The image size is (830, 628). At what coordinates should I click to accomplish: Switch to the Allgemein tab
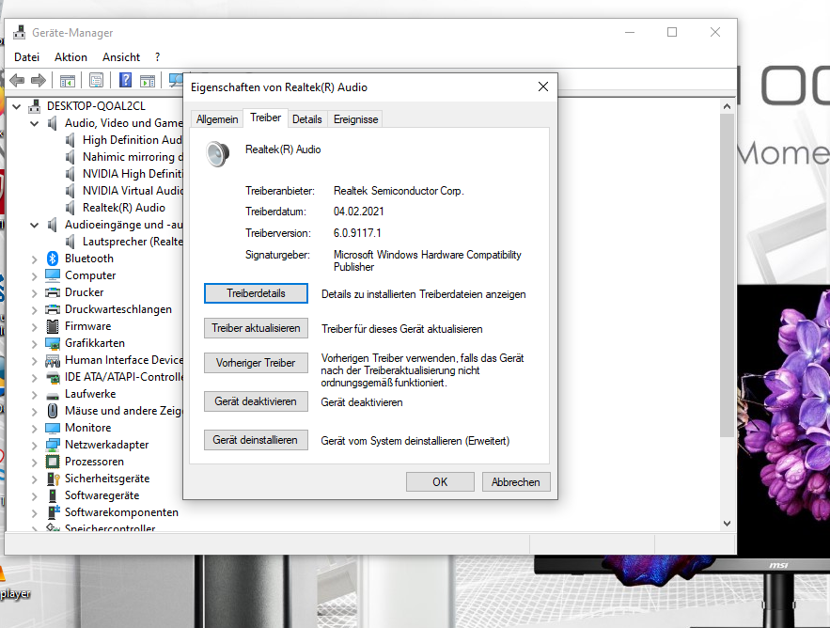tap(217, 119)
